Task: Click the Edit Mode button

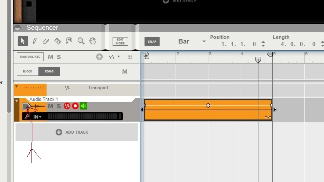Action: (x=120, y=41)
